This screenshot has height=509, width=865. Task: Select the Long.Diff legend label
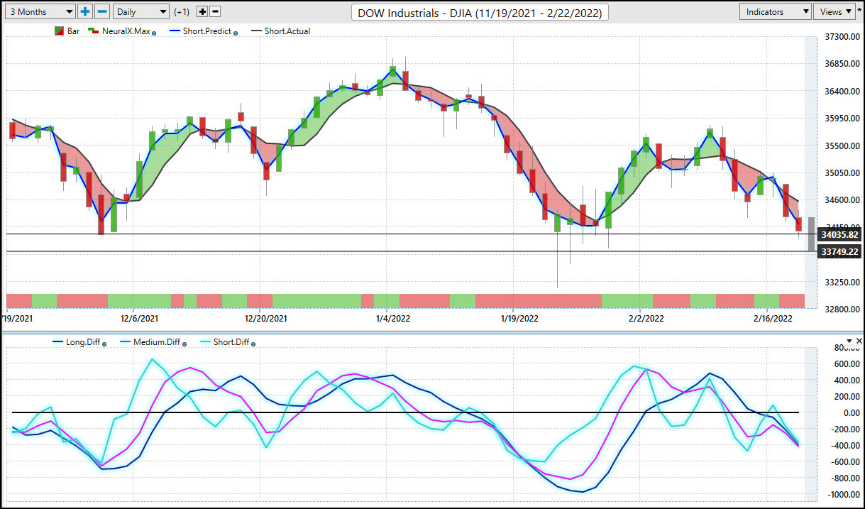(x=84, y=342)
